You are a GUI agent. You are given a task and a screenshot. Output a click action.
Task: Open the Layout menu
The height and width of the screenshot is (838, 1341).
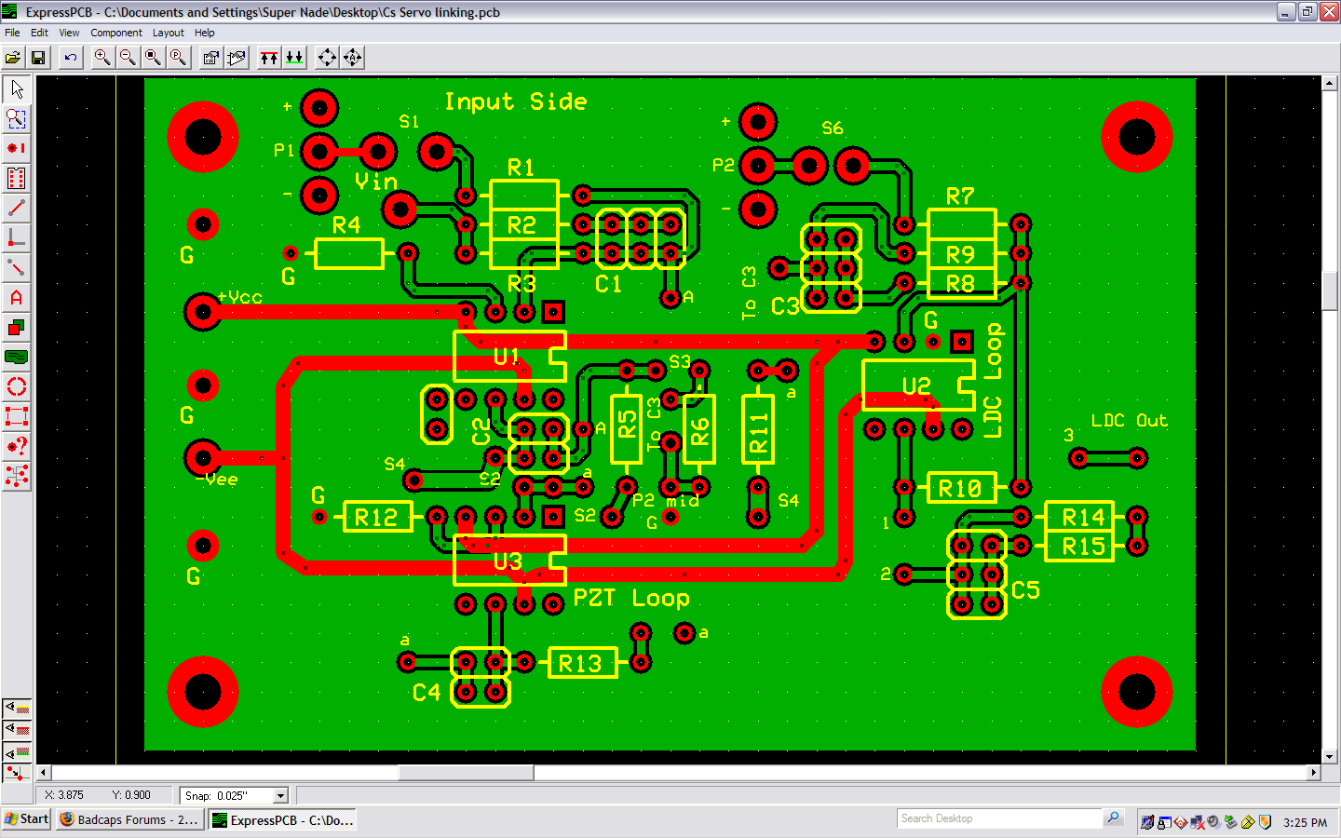[169, 33]
